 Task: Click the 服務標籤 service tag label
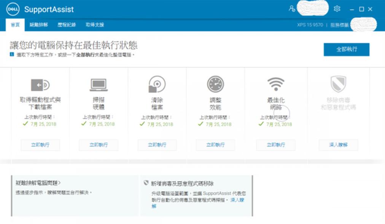click(340, 25)
